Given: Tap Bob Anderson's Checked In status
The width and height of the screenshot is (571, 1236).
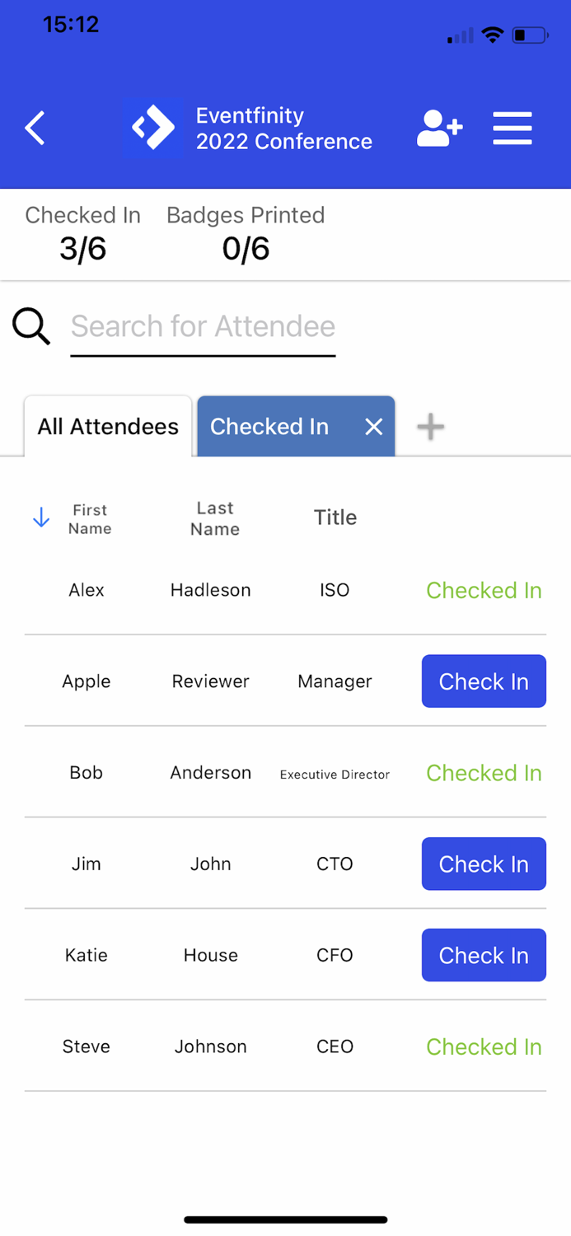Looking at the screenshot, I should (484, 772).
